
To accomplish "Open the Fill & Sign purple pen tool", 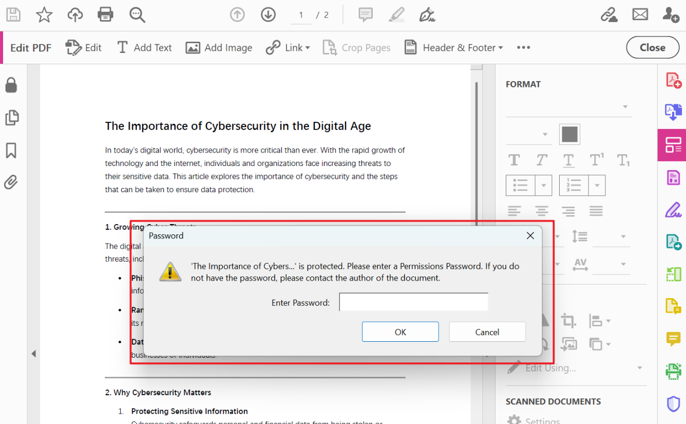I will [673, 209].
